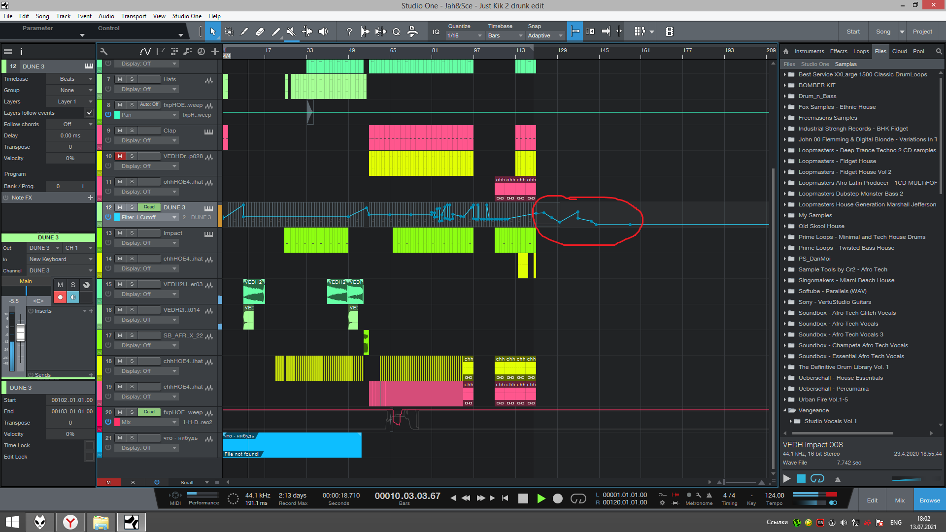This screenshot has width=946, height=532.
Task: Select the Eraser tool
Action: pos(260,32)
